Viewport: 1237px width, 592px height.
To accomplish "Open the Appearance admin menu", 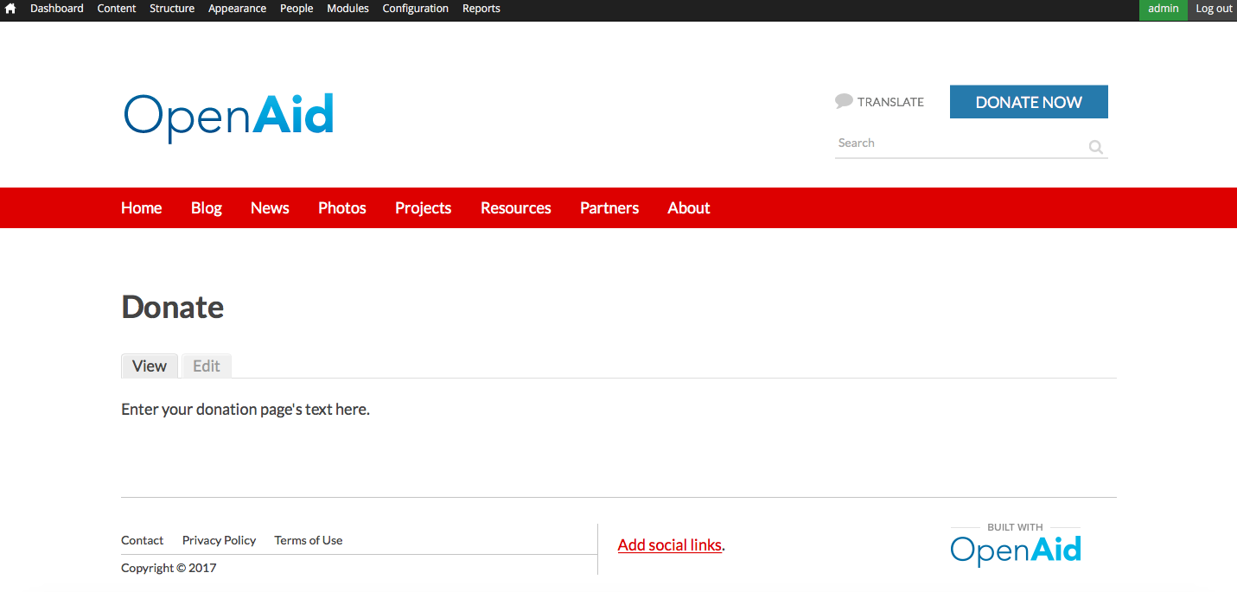I will 237,9.
